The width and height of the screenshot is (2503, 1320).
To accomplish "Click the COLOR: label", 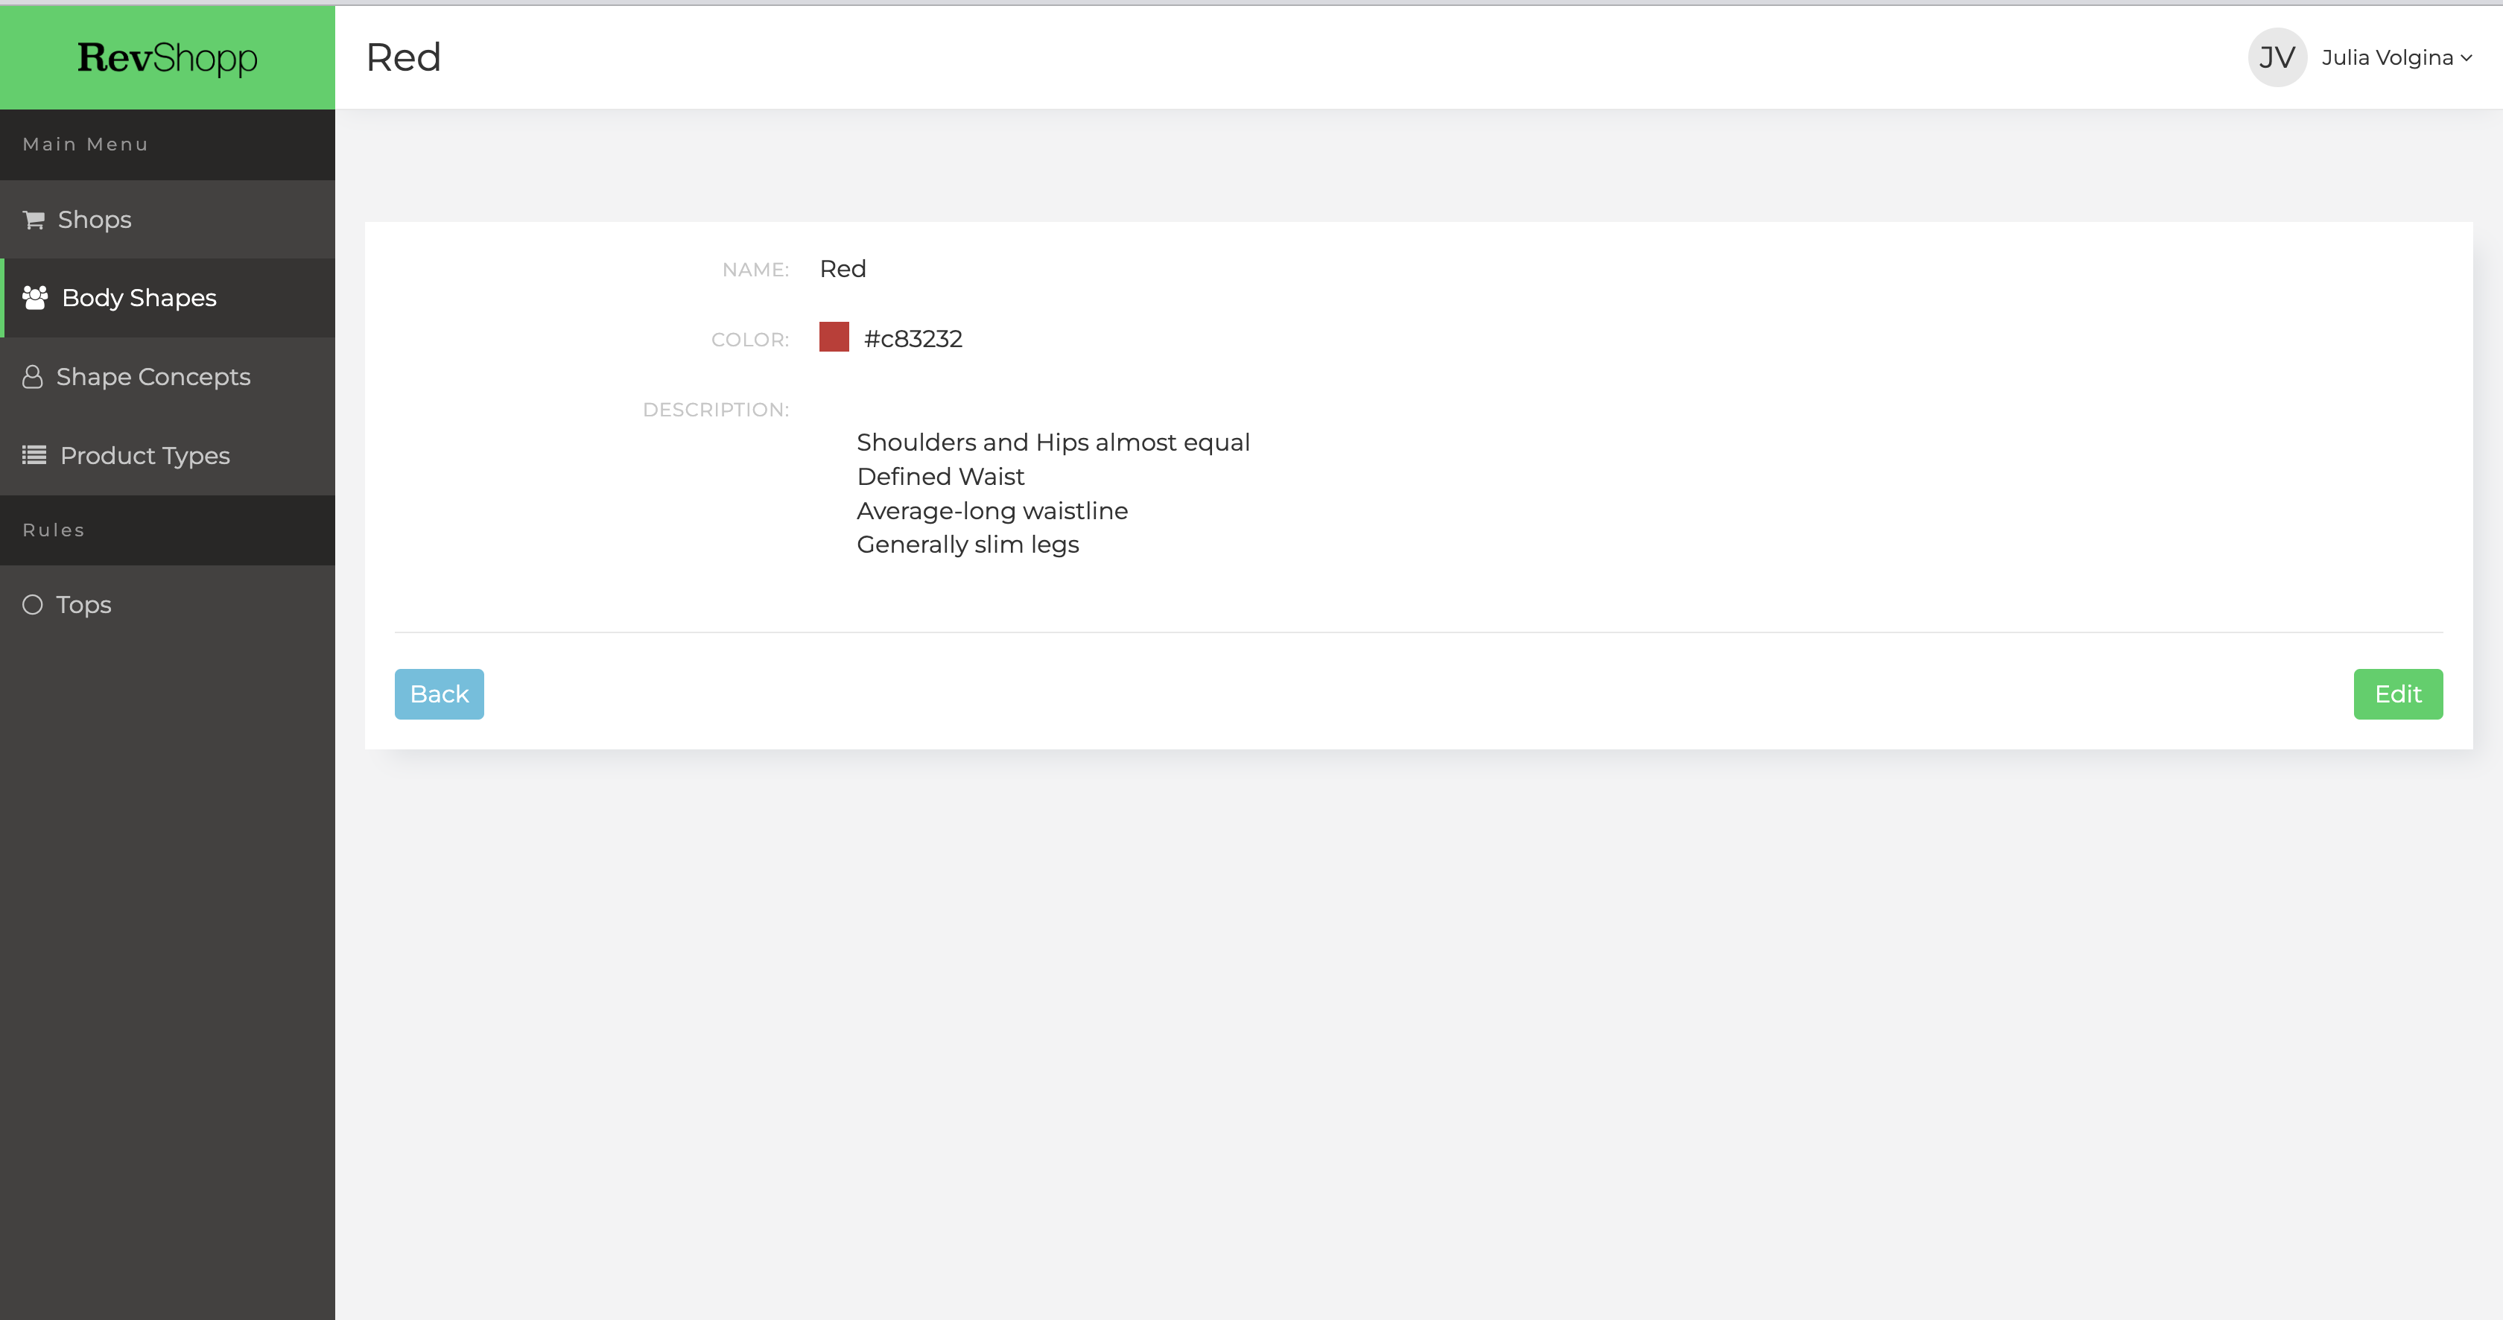I will click(750, 340).
